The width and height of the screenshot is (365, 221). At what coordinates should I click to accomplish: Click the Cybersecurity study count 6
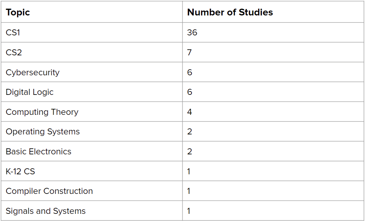coord(190,72)
